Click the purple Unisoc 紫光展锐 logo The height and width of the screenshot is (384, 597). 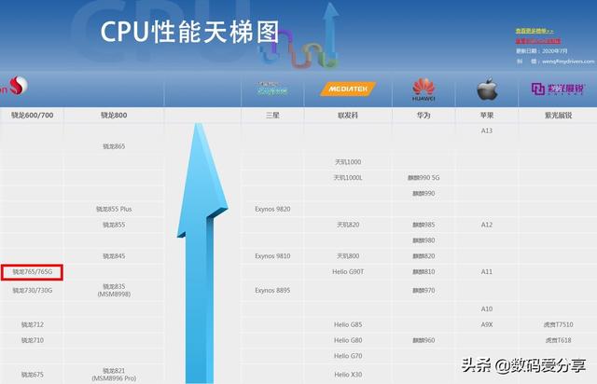point(558,89)
